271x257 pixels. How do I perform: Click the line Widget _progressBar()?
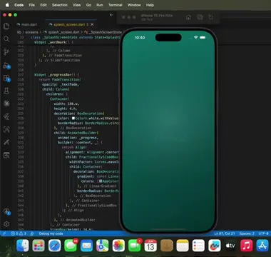pos(57,75)
